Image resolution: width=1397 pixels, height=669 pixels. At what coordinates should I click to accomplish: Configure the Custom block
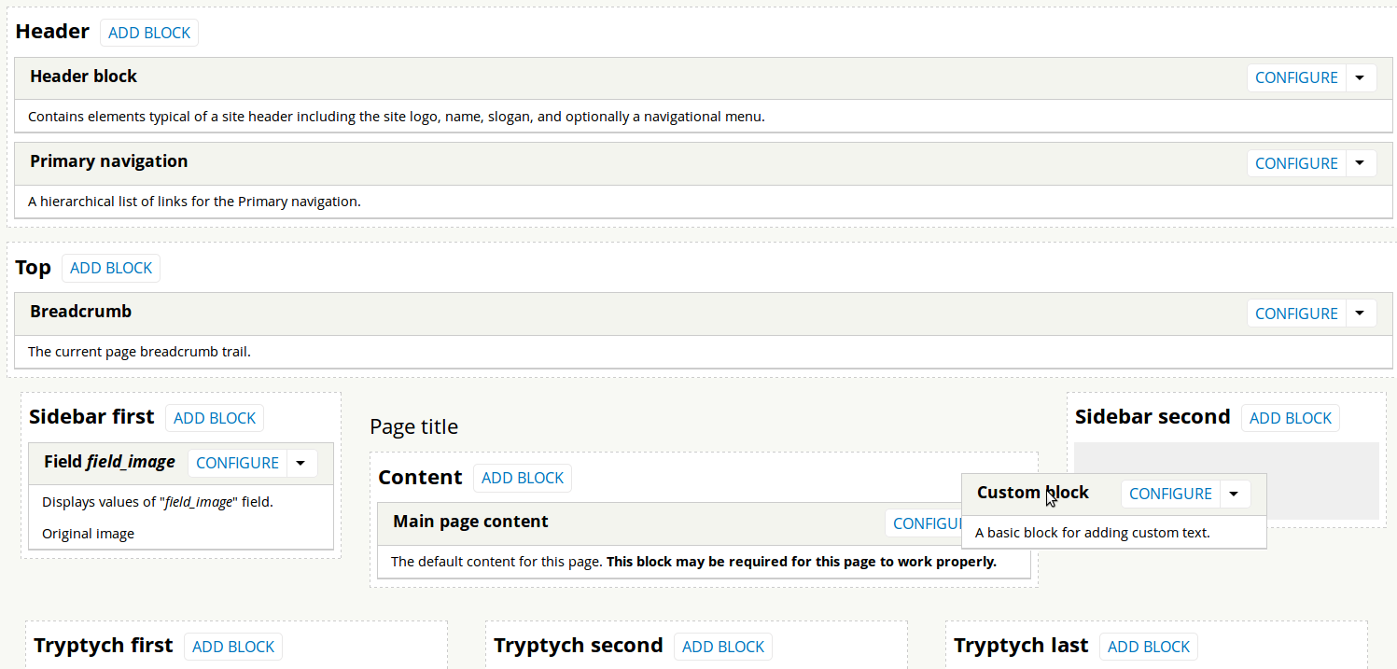pyautogui.click(x=1170, y=494)
